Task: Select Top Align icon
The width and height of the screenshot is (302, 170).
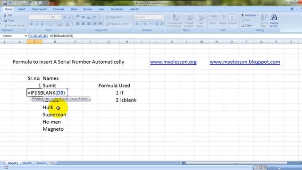Action: coord(78,17)
